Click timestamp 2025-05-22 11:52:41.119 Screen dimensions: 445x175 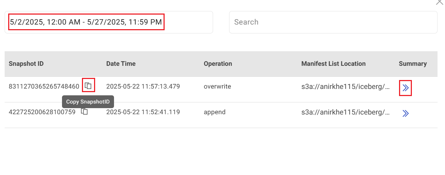pos(143,112)
